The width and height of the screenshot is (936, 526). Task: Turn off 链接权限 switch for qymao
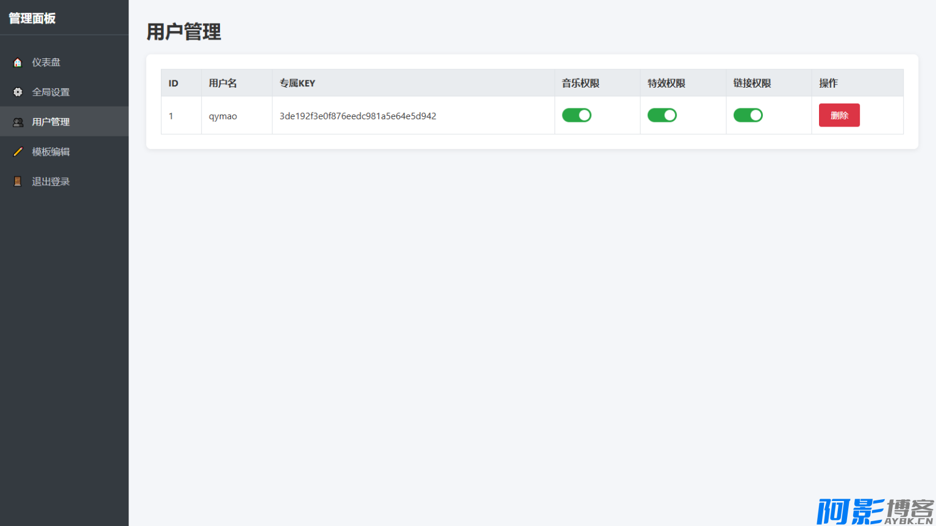point(748,115)
